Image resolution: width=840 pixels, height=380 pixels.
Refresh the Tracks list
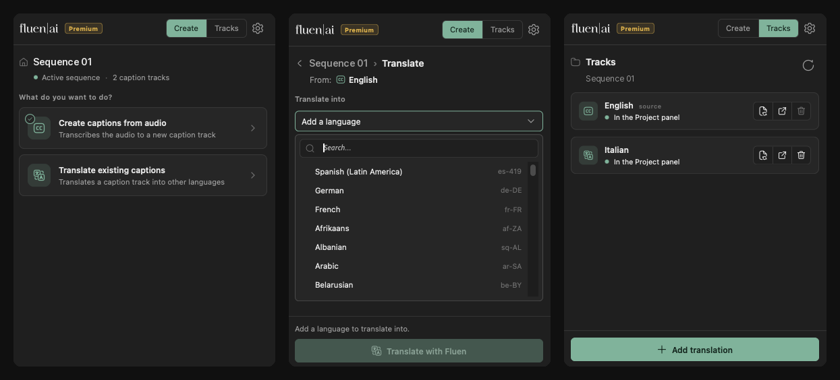[x=808, y=65]
